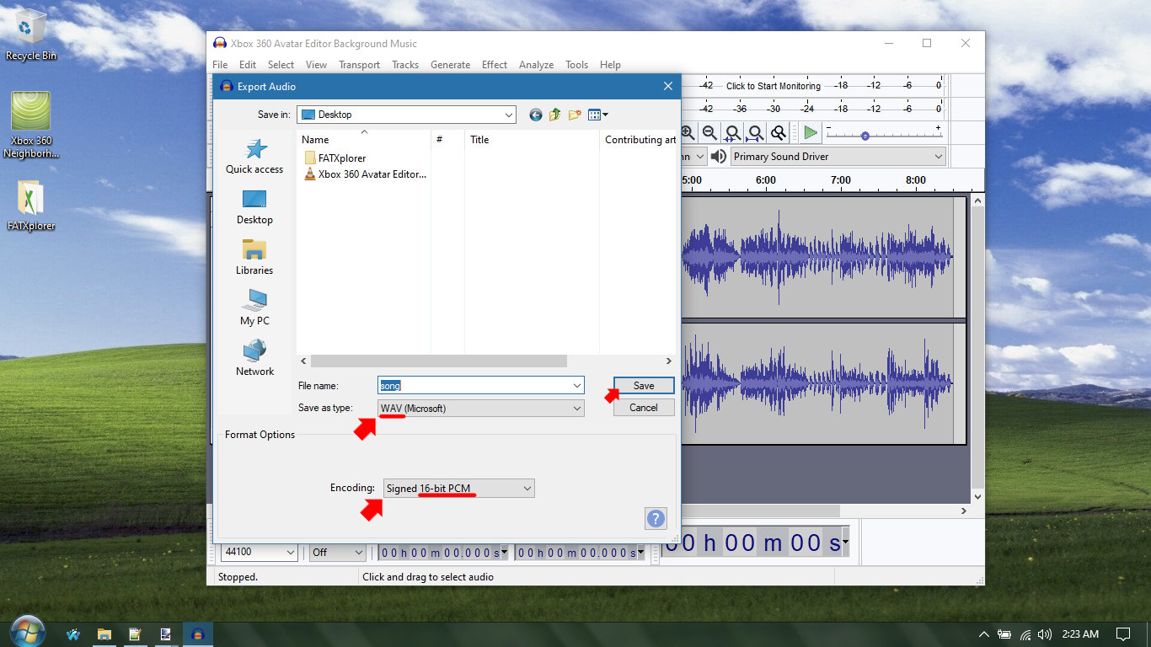The height and width of the screenshot is (647, 1151).
Task: Click Save to export the audio
Action: [x=644, y=385]
